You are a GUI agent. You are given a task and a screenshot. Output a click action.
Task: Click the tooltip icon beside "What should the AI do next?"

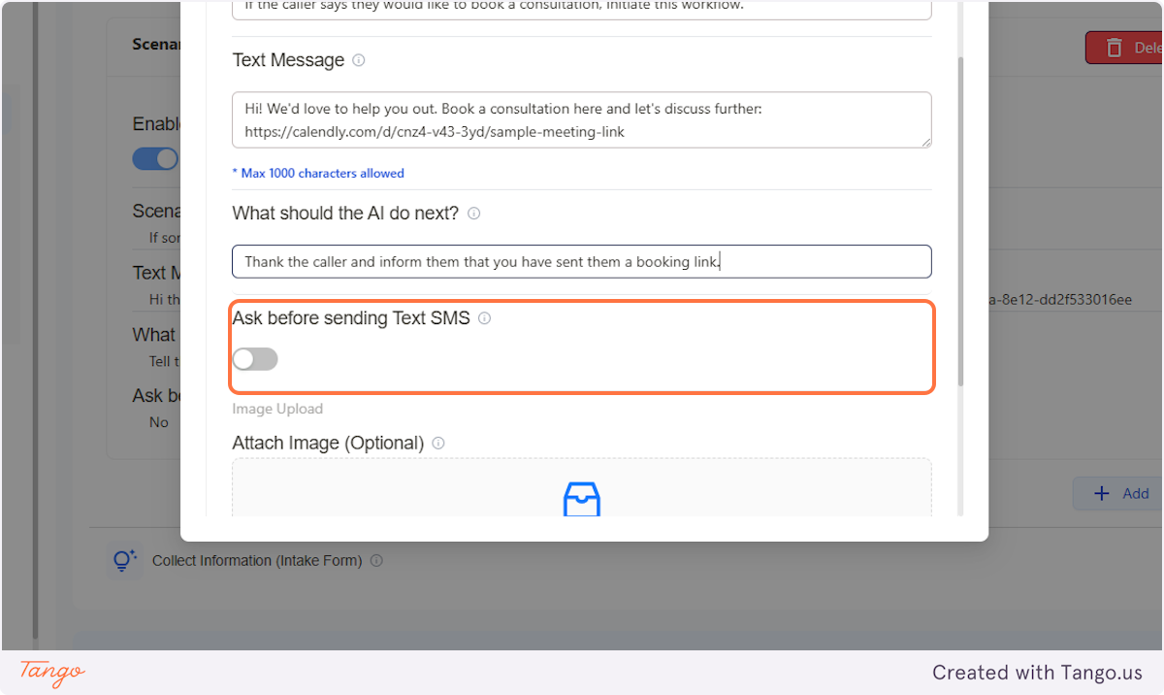pyautogui.click(x=473, y=214)
